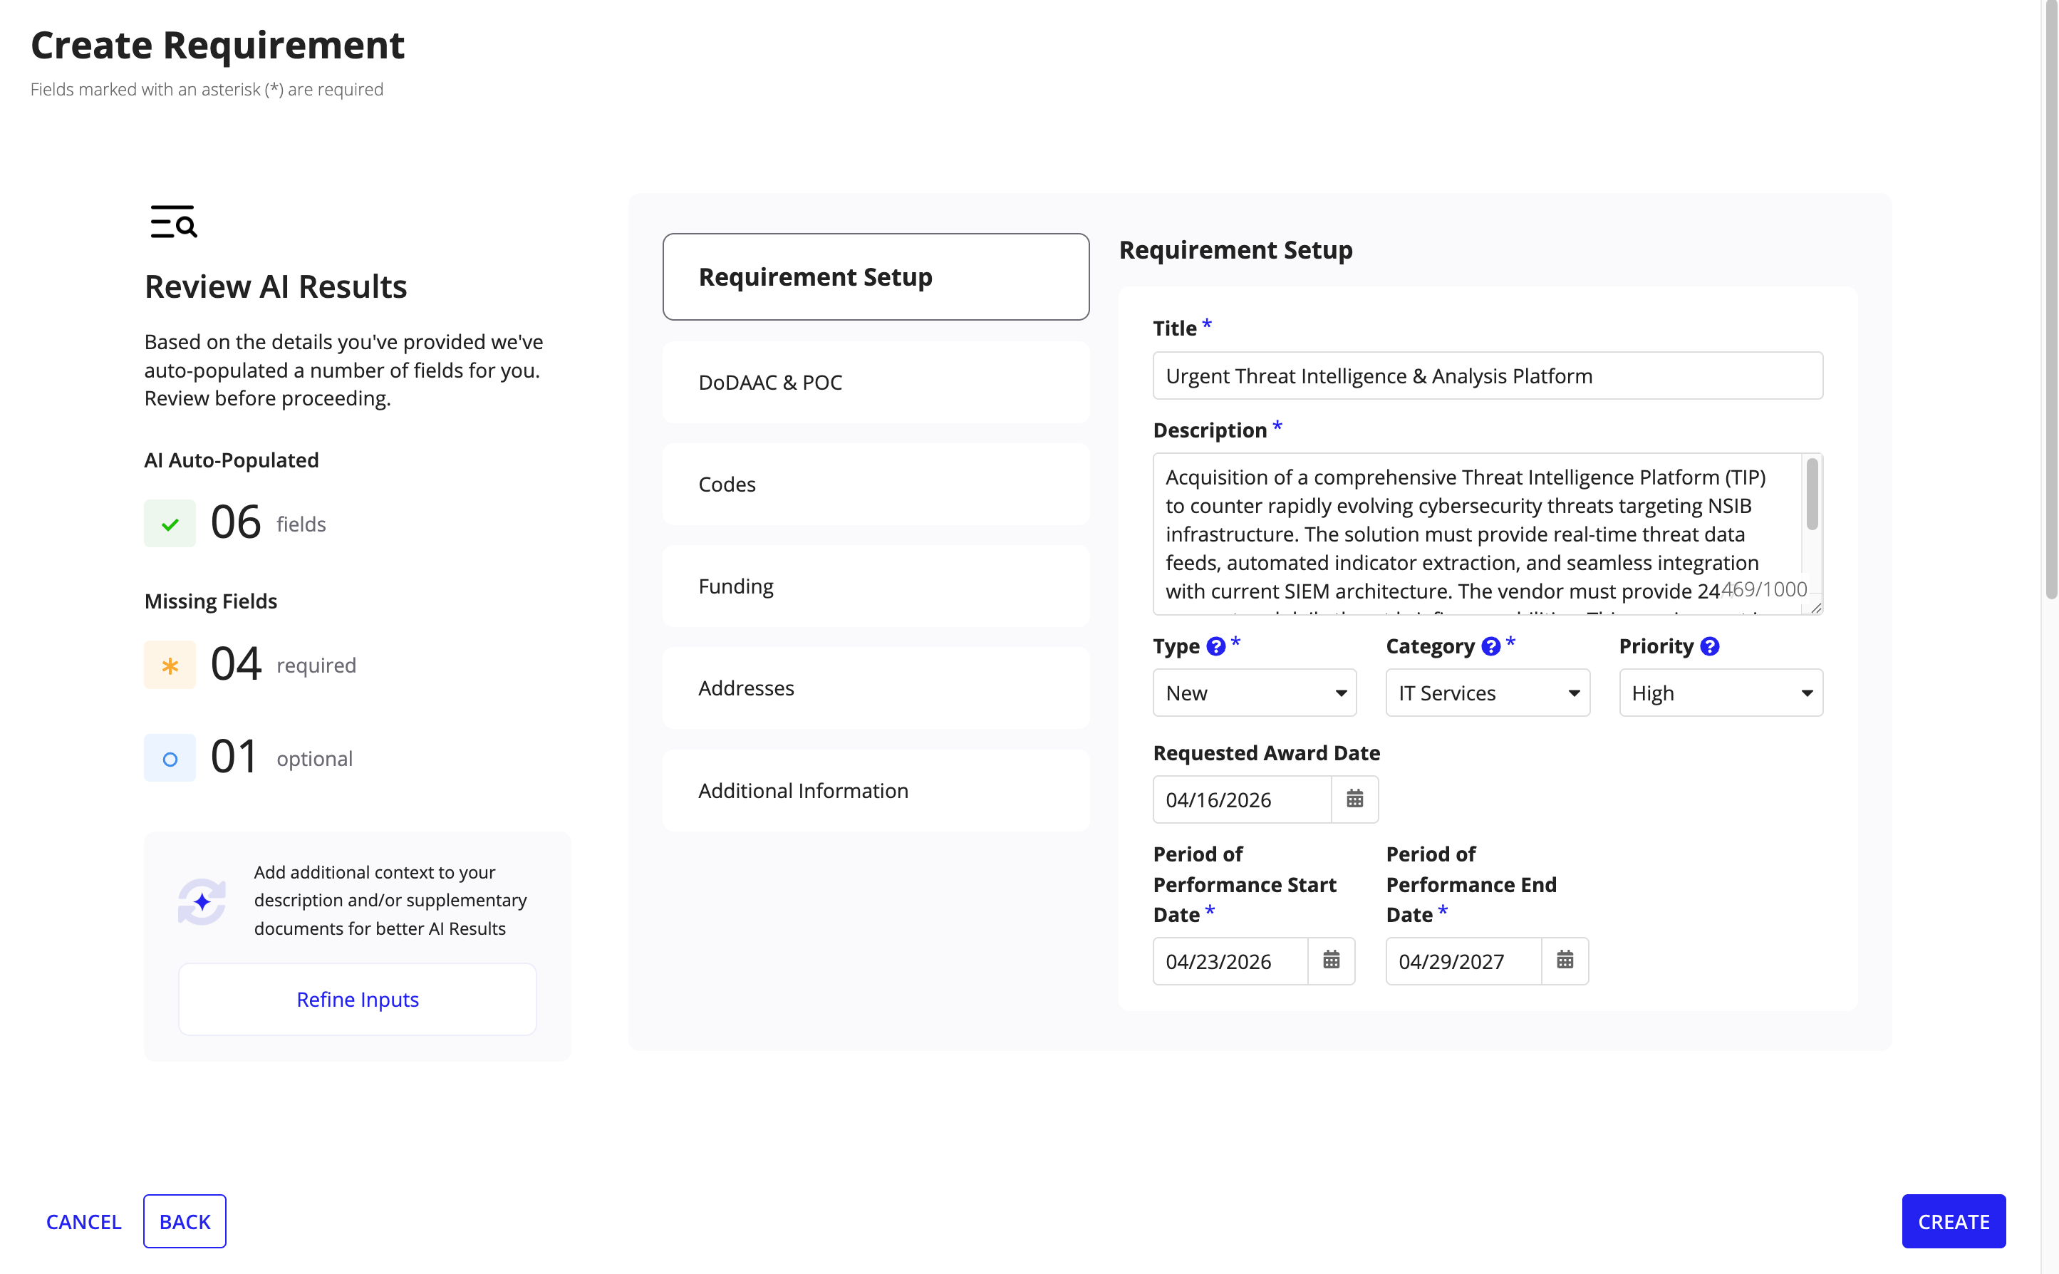Click the orange asterisk required fields icon
Viewport: 2059px width, 1274px height.
click(170, 666)
